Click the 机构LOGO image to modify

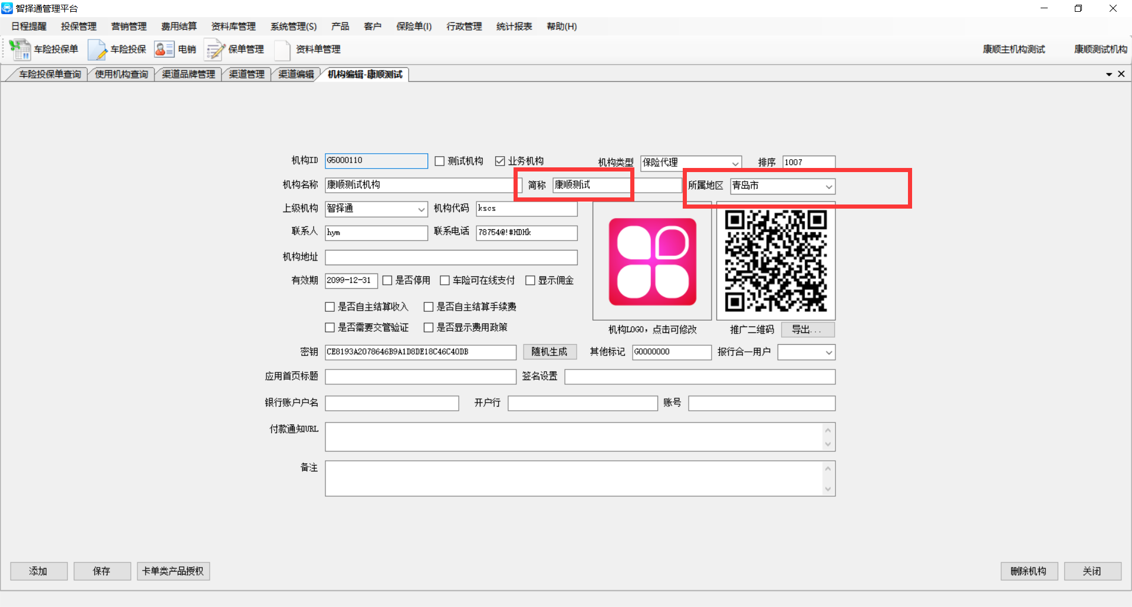click(652, 262)
